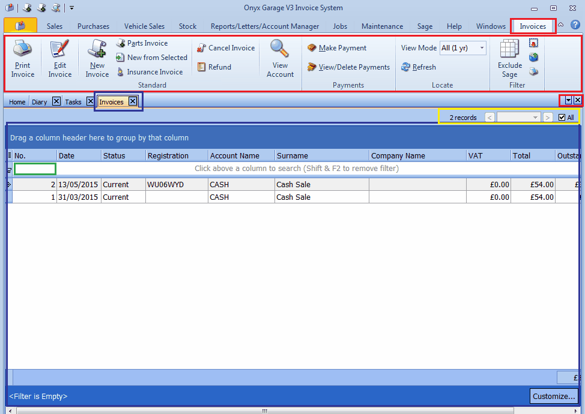Close the active document with the panel X
This screenshot has height=414, width=585.
[x=578, y=100]
